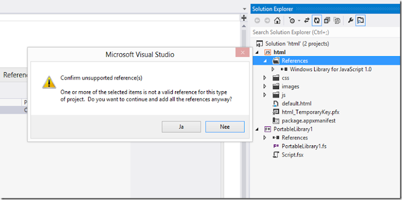Select Windows Library for JavaScript 1.0 reference
Viewport: 402px width, 200px height.
[331, 69]
